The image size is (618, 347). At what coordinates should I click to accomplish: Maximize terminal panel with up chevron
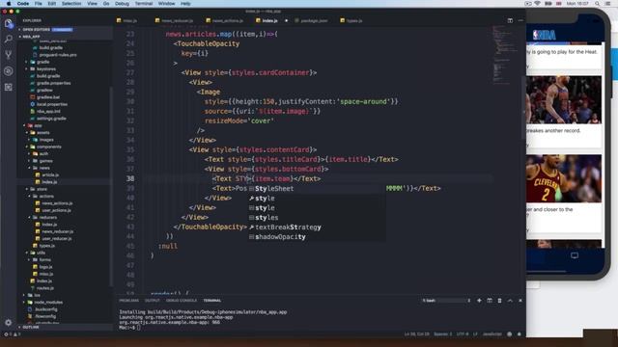coord(510,301)
